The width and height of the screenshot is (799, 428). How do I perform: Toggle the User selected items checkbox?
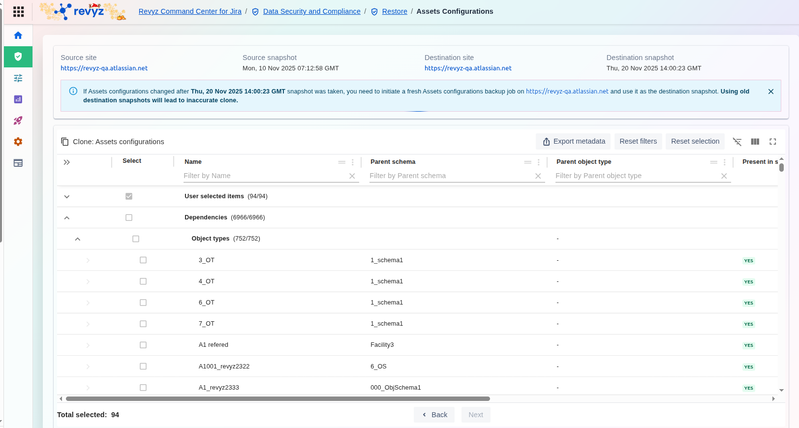point(129,196)
